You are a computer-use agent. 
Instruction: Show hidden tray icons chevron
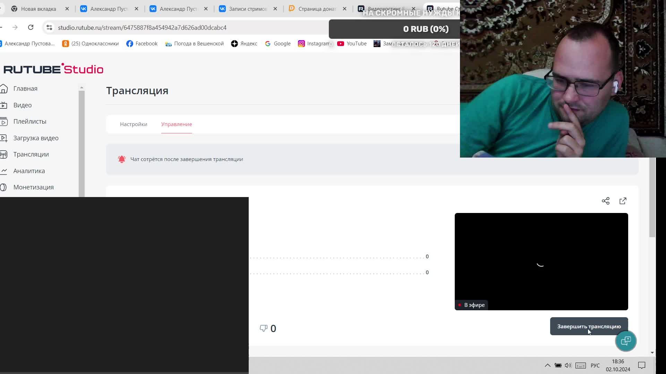(547, 365)
